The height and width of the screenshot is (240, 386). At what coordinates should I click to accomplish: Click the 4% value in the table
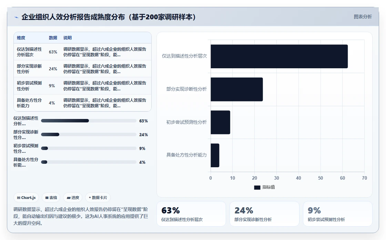point(52,103)
